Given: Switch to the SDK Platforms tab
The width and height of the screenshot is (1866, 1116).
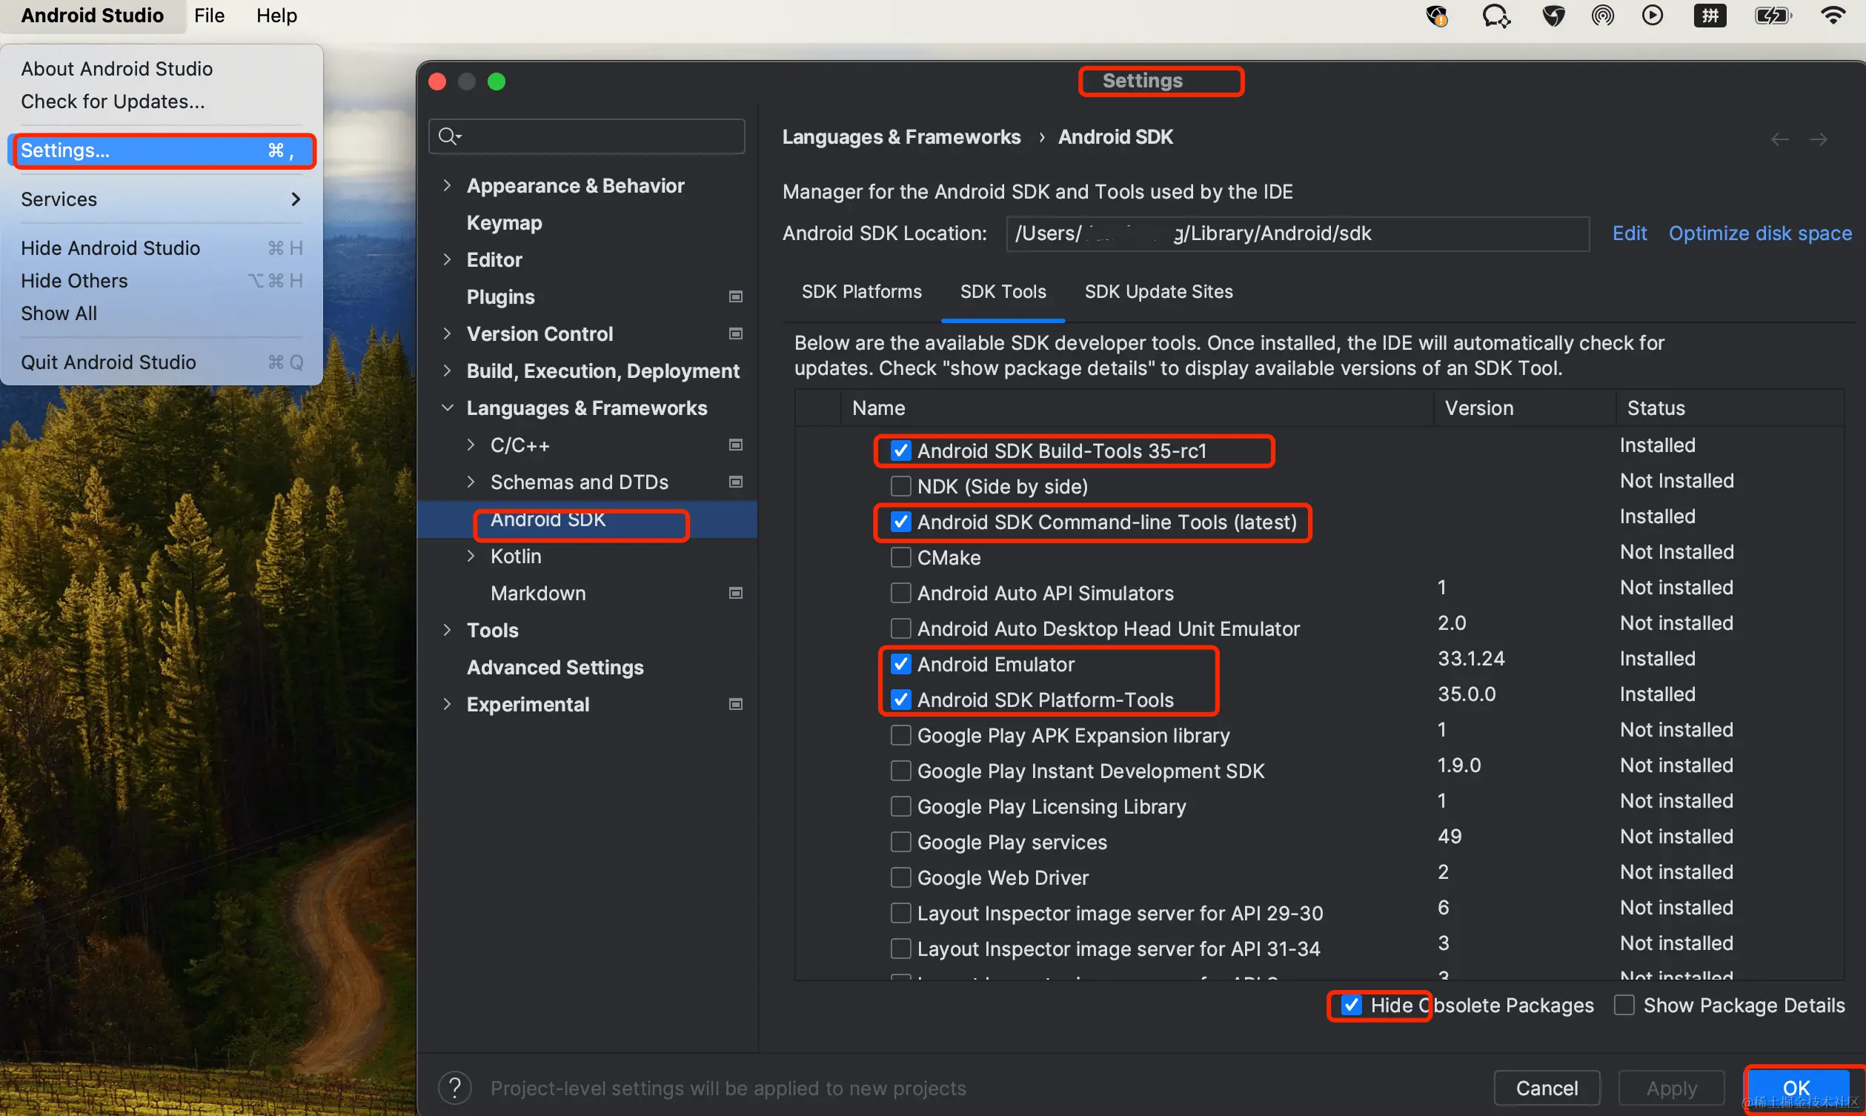Looking at the screenshot, I should tap(861, 292).
